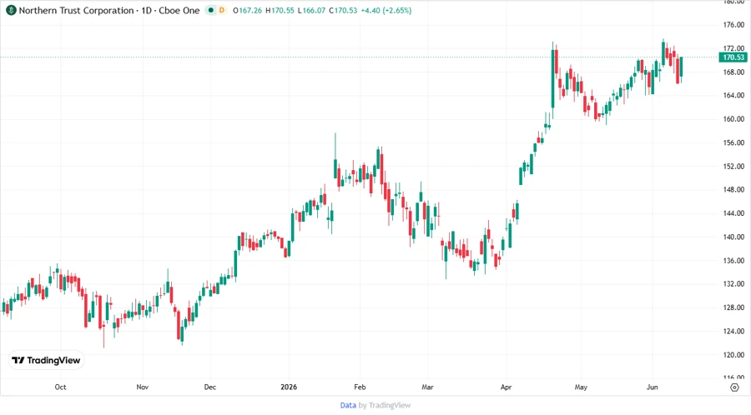
Task: Click the Dec date axis label
Action: tap(209, 387)
